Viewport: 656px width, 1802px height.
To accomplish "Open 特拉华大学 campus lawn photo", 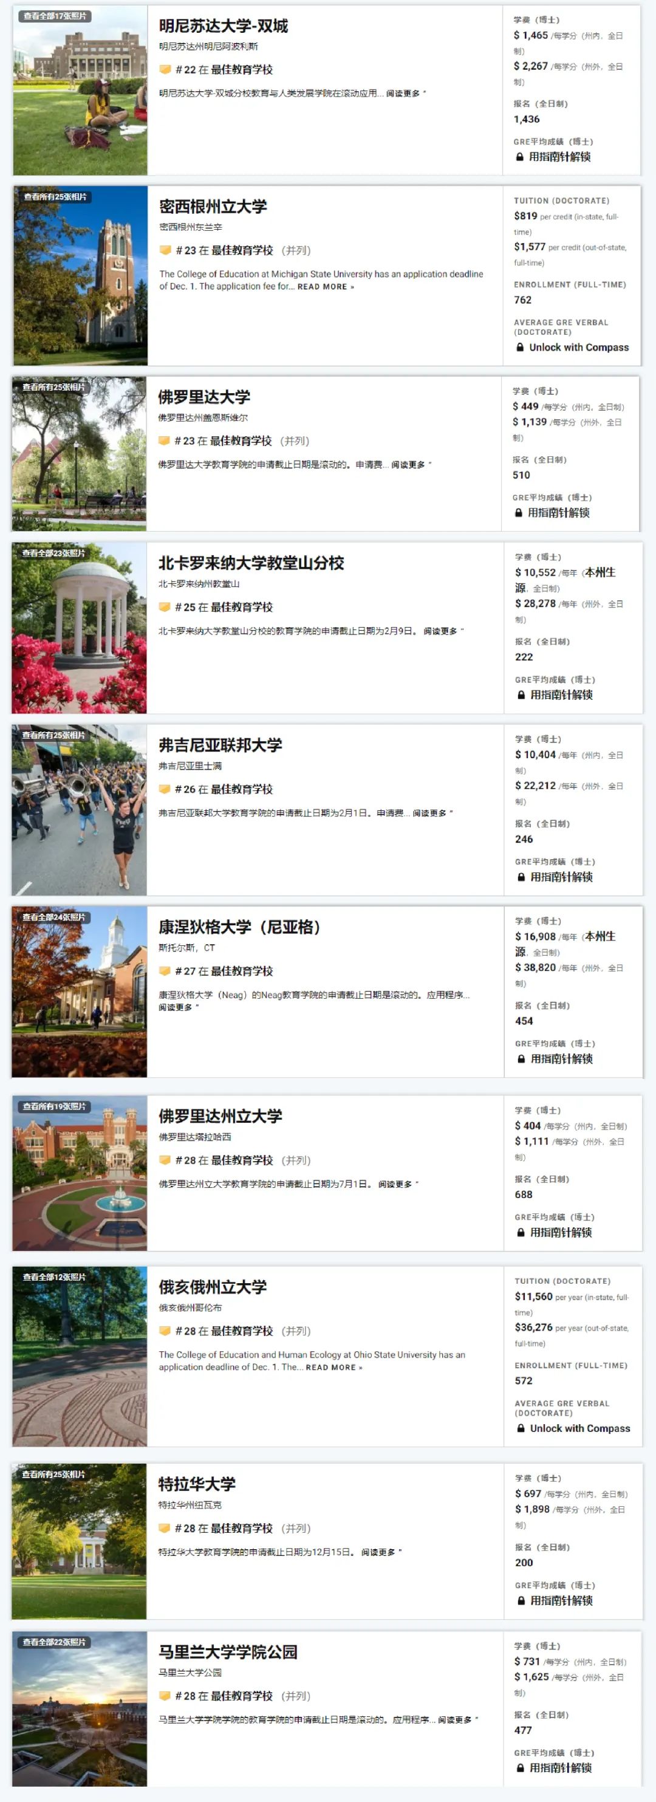I will [79, 1541].
